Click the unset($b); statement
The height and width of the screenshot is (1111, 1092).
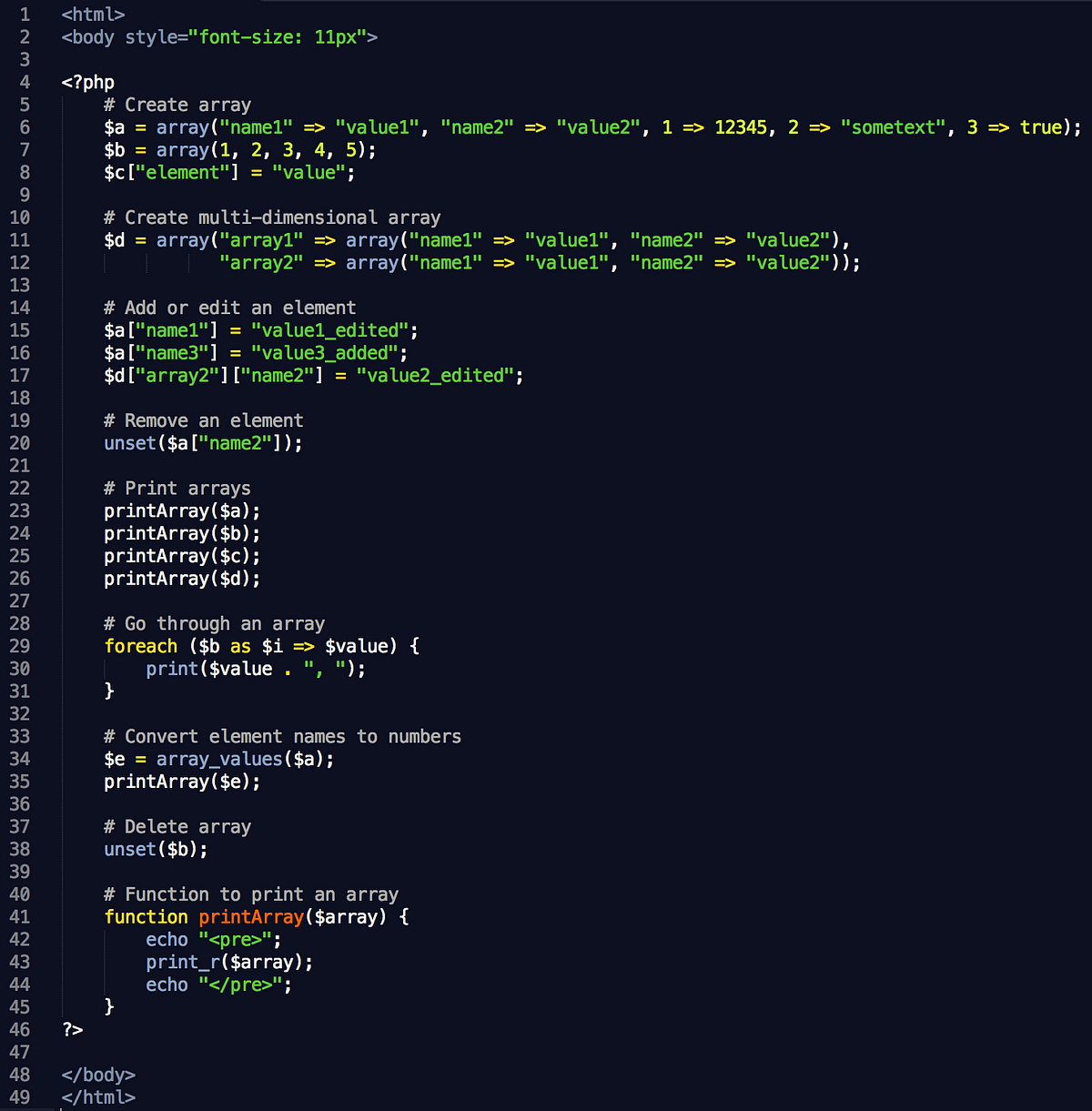coord(157,849)
